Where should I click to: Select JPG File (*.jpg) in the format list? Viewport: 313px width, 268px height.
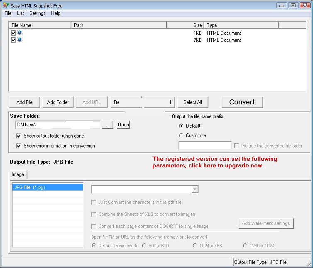(48, 187)
